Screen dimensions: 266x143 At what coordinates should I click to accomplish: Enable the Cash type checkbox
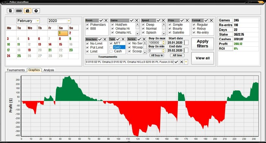[x=111, y=51]
